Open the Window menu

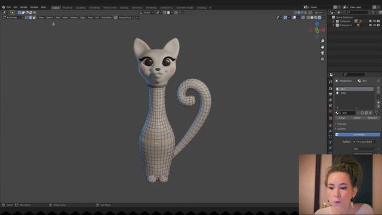pyautogui.click(x=34, y=7)
